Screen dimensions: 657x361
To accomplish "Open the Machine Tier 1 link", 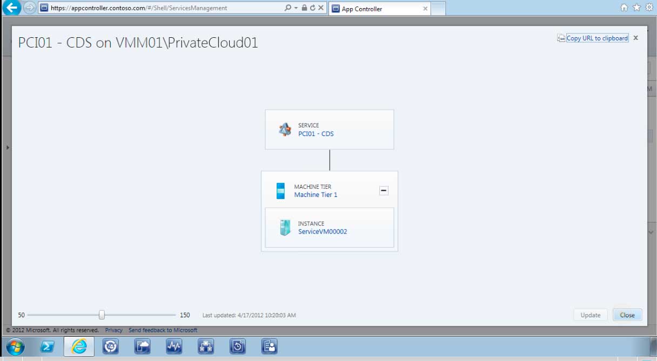I will tap(316, 195).
